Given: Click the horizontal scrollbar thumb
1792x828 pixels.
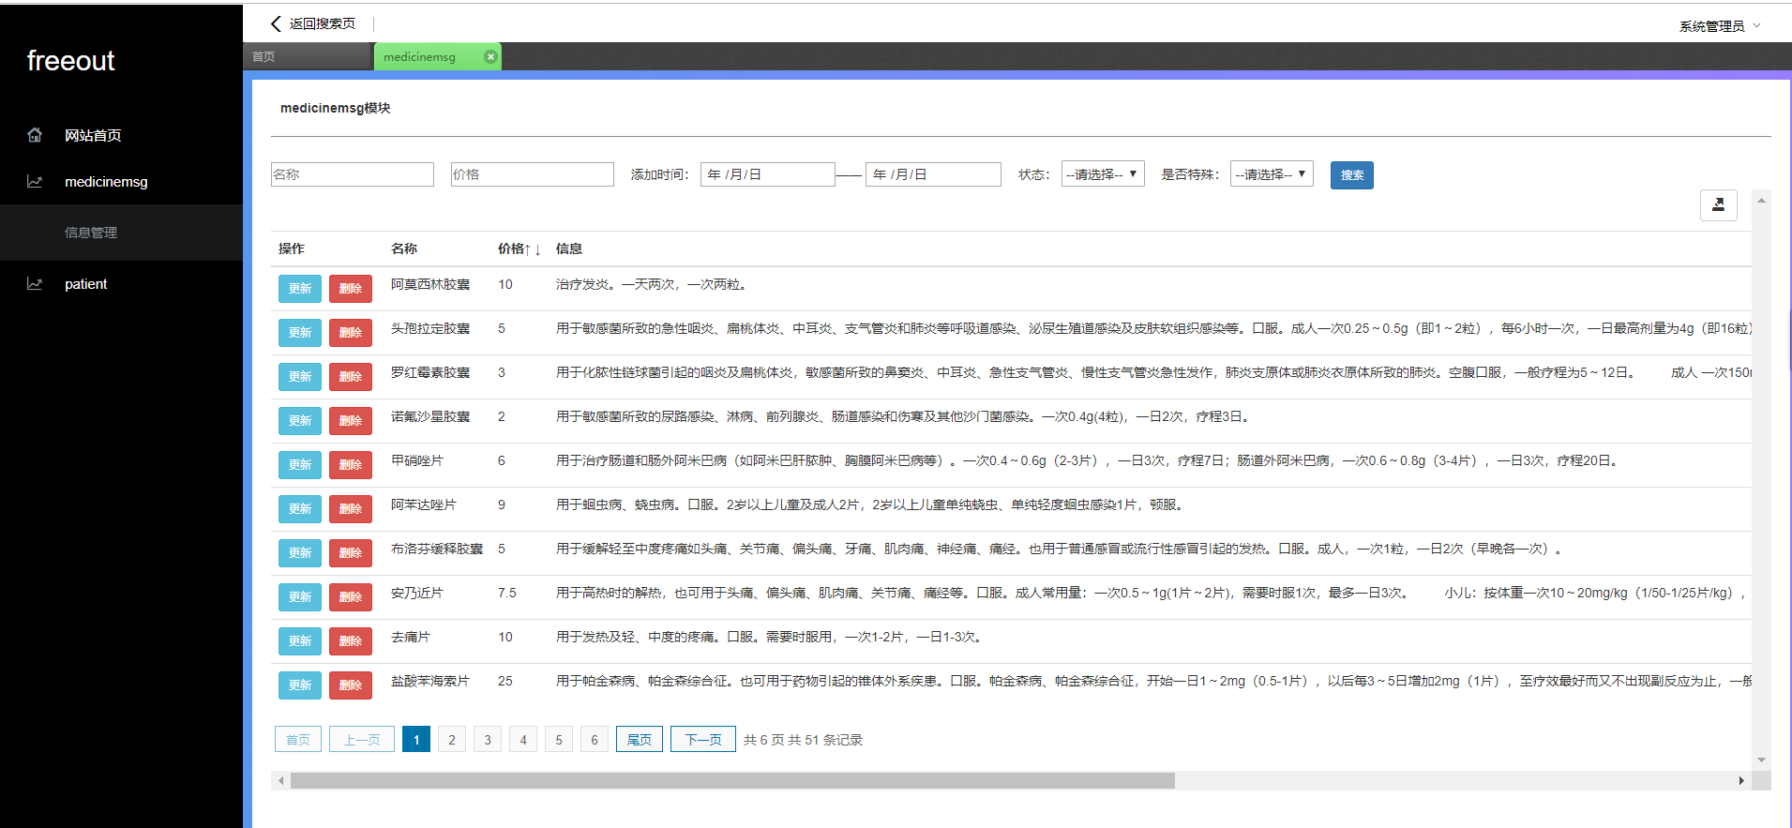Looking at the screenshot, I should pyautogui.click(x=732, y=781).
